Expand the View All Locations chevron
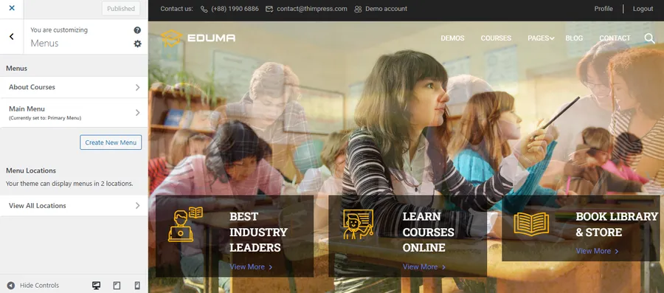Image resolution: width=664 pixels, height=293 pixels. click(138, 205)
